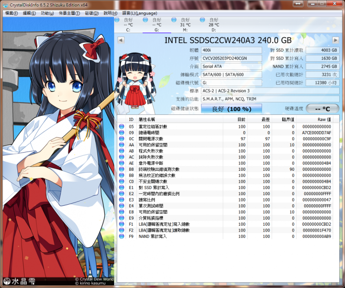
Task: Click the CrystalDiskInfo title bar app icon
Action: tap(5, 5)
